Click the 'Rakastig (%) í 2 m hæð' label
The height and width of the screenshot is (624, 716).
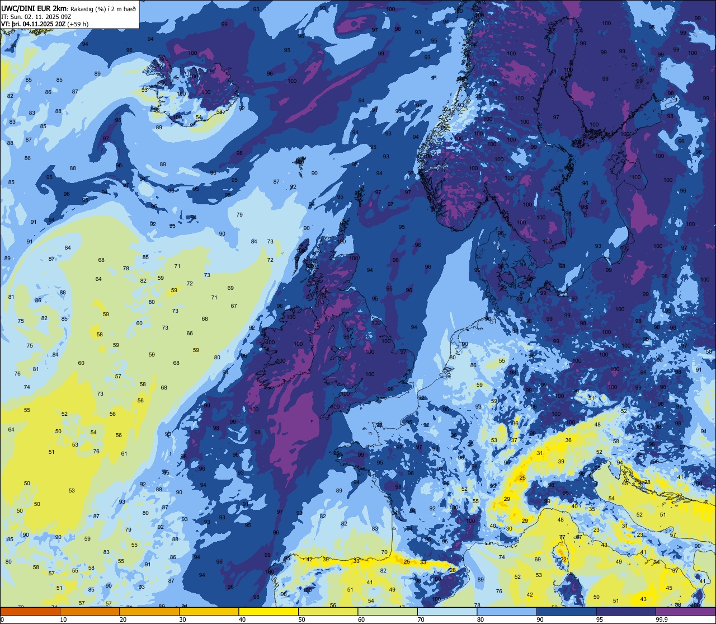102,8
